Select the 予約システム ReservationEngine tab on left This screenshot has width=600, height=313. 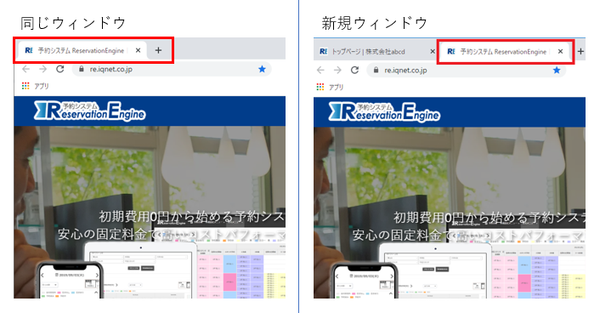[81, 50]
